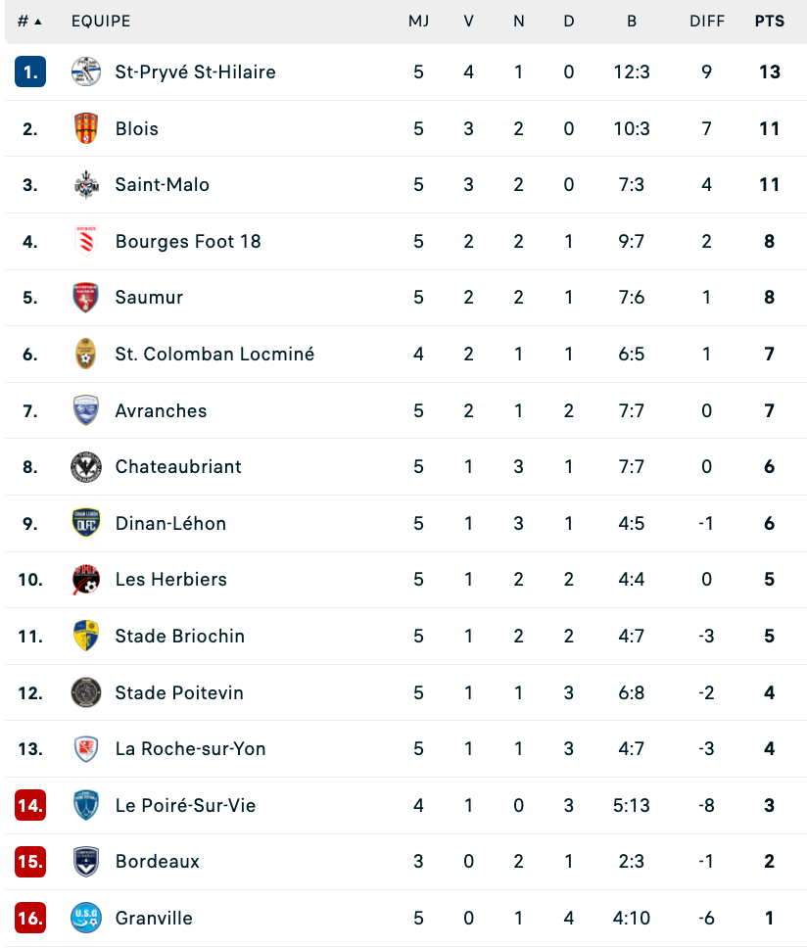Open St. Colomban Locminé team page
This screenshot has width=807, height=948.
tap(214, 354)
